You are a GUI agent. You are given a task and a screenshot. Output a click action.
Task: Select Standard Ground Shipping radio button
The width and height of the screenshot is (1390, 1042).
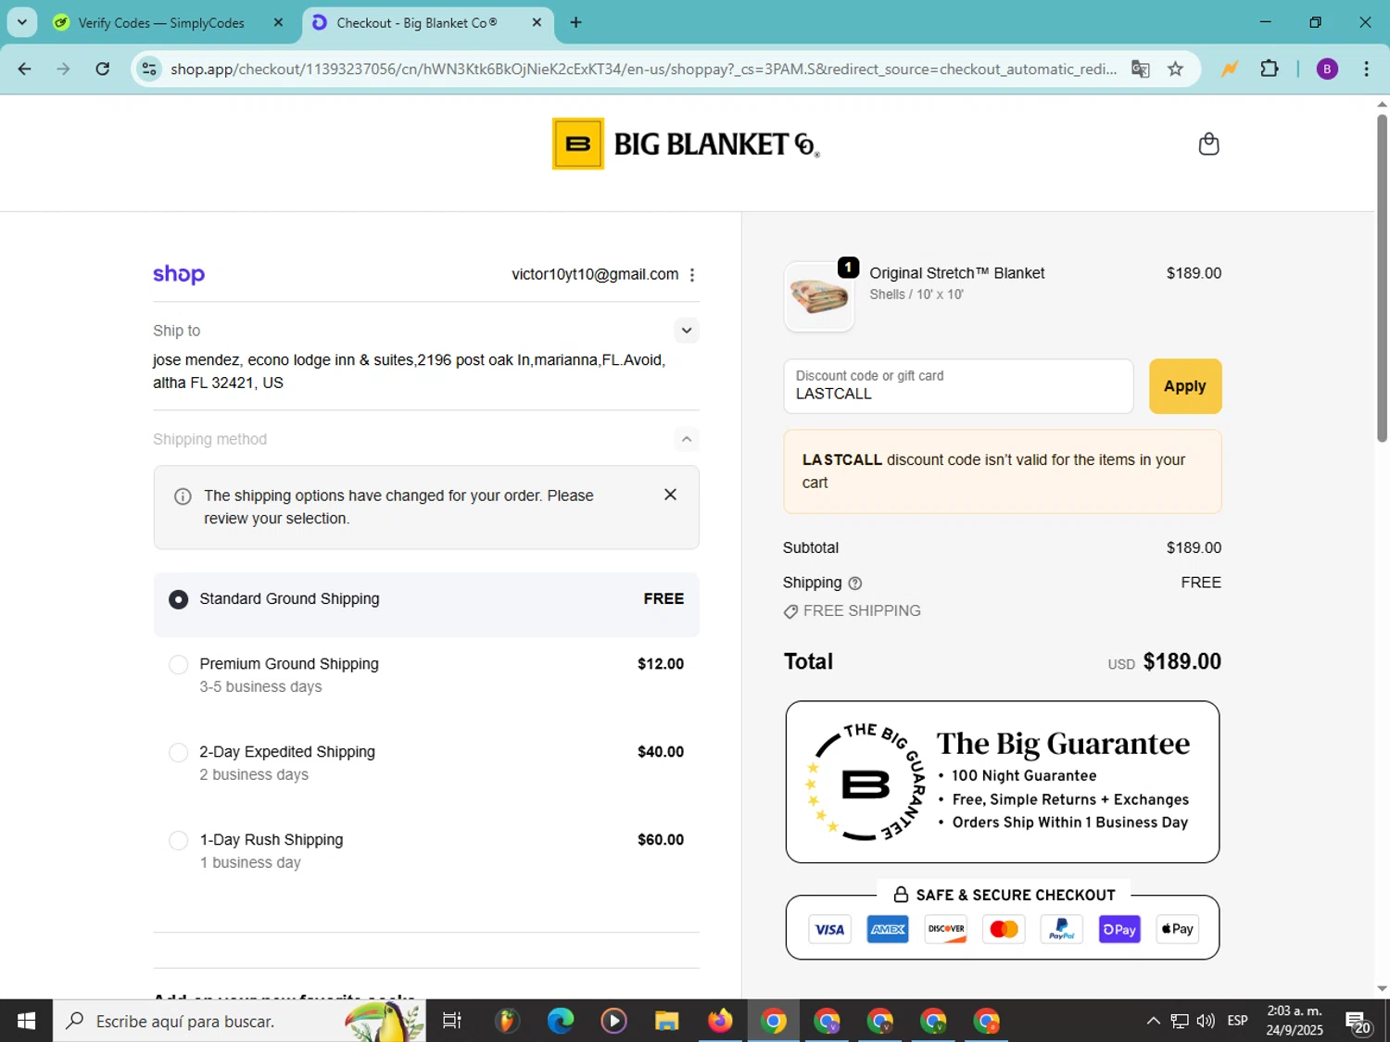(x=178, y=600)
